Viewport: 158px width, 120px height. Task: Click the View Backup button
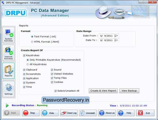pyautogui.click(x=129, y=91)
